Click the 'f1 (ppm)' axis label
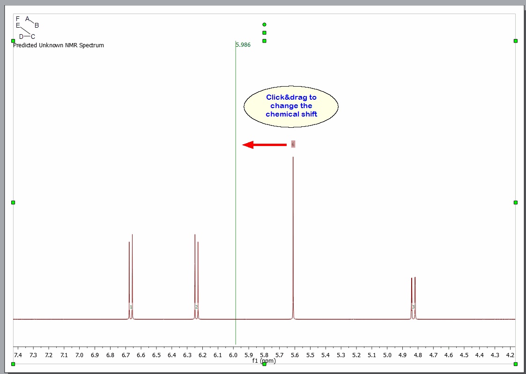Image resolution: width=526 pixels, height=374 pixels. pos(264,361)
